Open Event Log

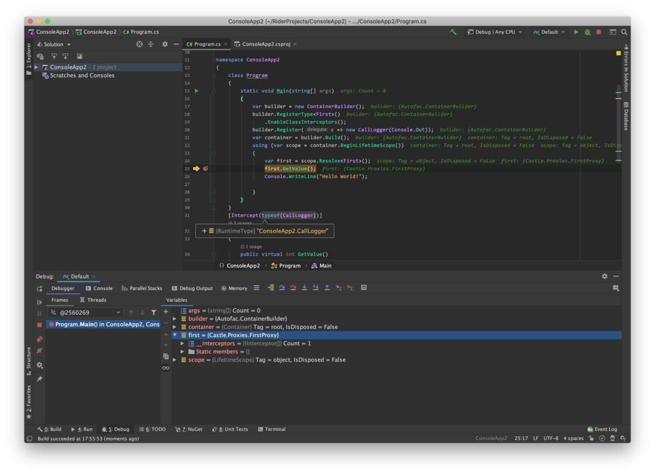coord(602,429)
